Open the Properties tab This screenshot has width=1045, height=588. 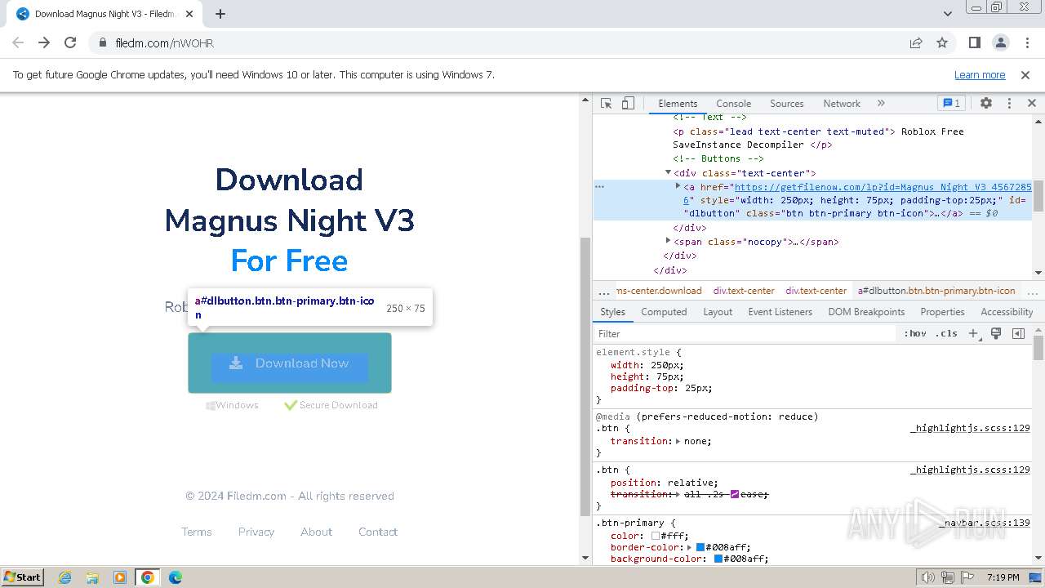pos(942,312)
